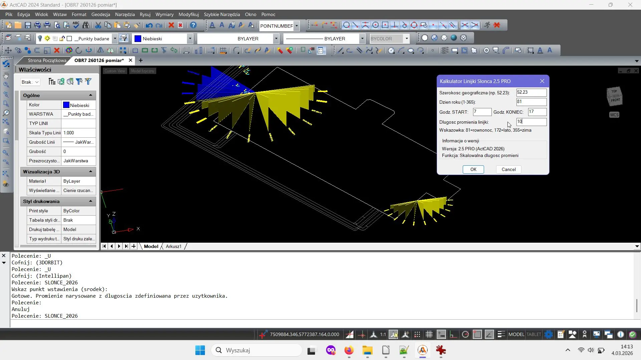Toggle MODEL space button in status bar
This screenshot has width=641, height=360.
516,334
